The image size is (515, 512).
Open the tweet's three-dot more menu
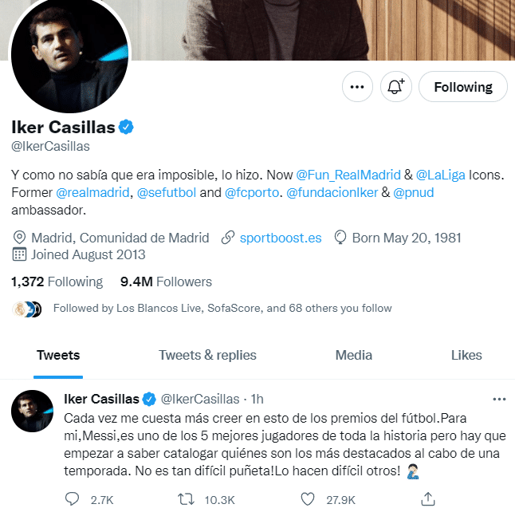click(499, 399)
